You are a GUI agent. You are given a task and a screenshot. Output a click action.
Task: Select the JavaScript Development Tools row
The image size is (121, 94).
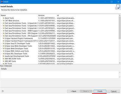(x=17, y=56)
